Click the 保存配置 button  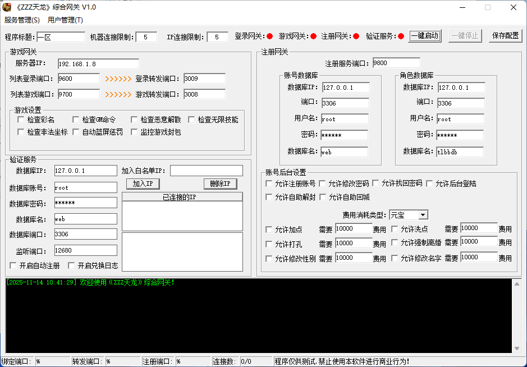coord(505,36)
